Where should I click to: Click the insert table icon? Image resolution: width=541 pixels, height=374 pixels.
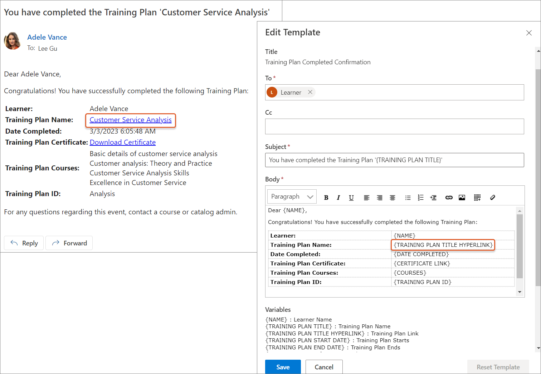tap(477, 198)
